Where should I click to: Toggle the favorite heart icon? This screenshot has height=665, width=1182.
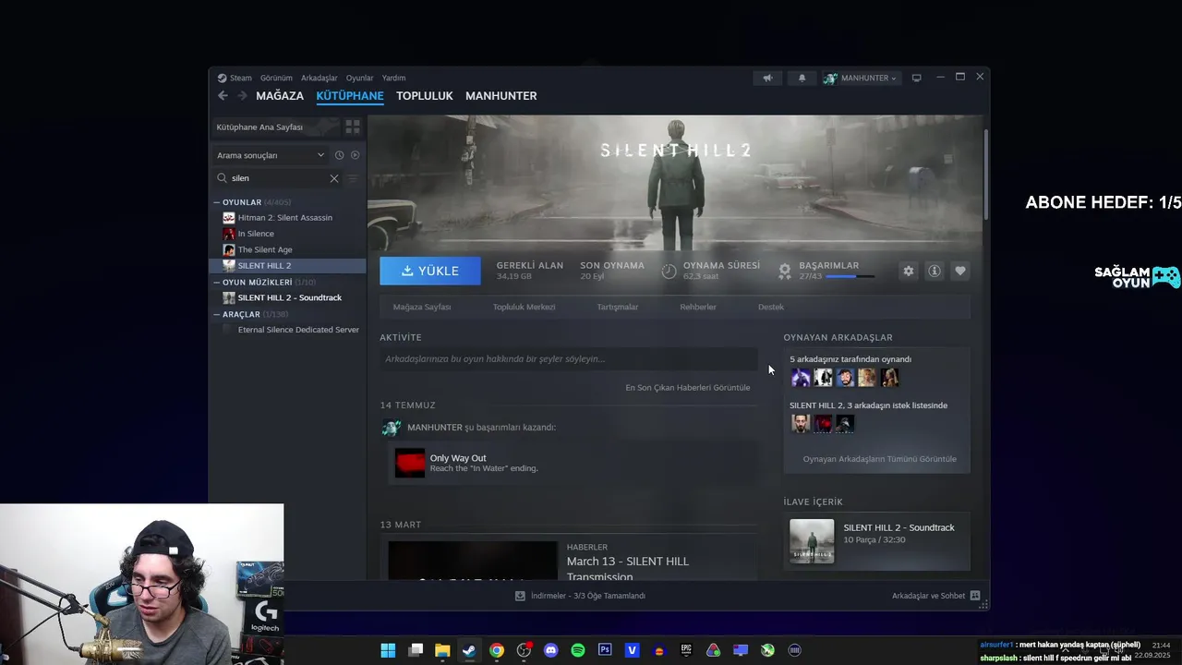pos(960,271)
